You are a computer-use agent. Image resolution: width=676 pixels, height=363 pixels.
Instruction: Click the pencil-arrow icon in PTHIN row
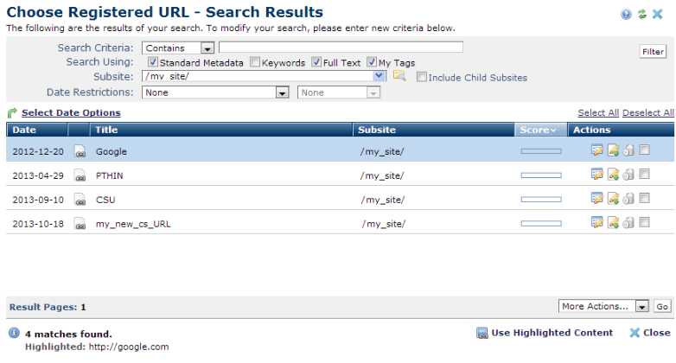coord(613,175)
